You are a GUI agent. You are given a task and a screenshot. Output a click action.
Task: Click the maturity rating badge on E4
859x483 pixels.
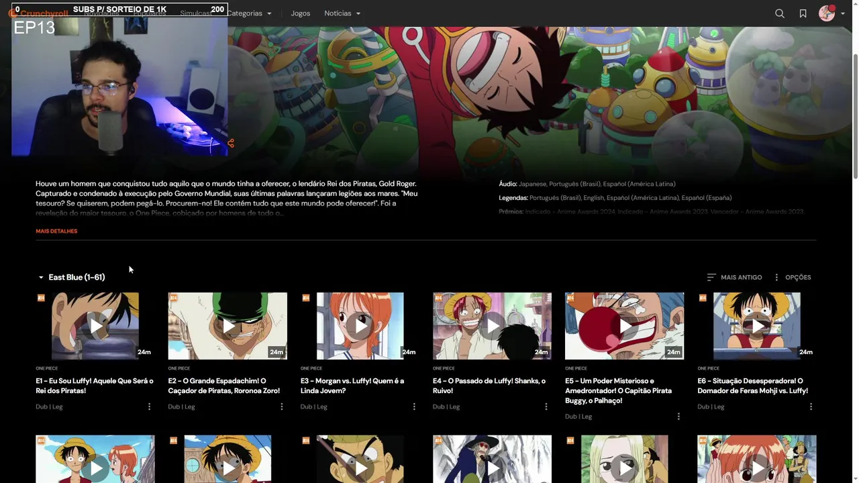click(438, 297)
